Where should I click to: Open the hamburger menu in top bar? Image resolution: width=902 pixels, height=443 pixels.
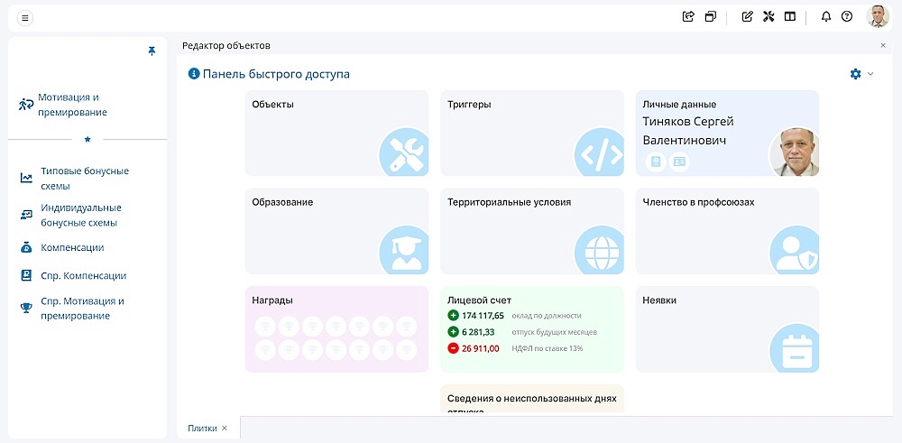[24, 17]
